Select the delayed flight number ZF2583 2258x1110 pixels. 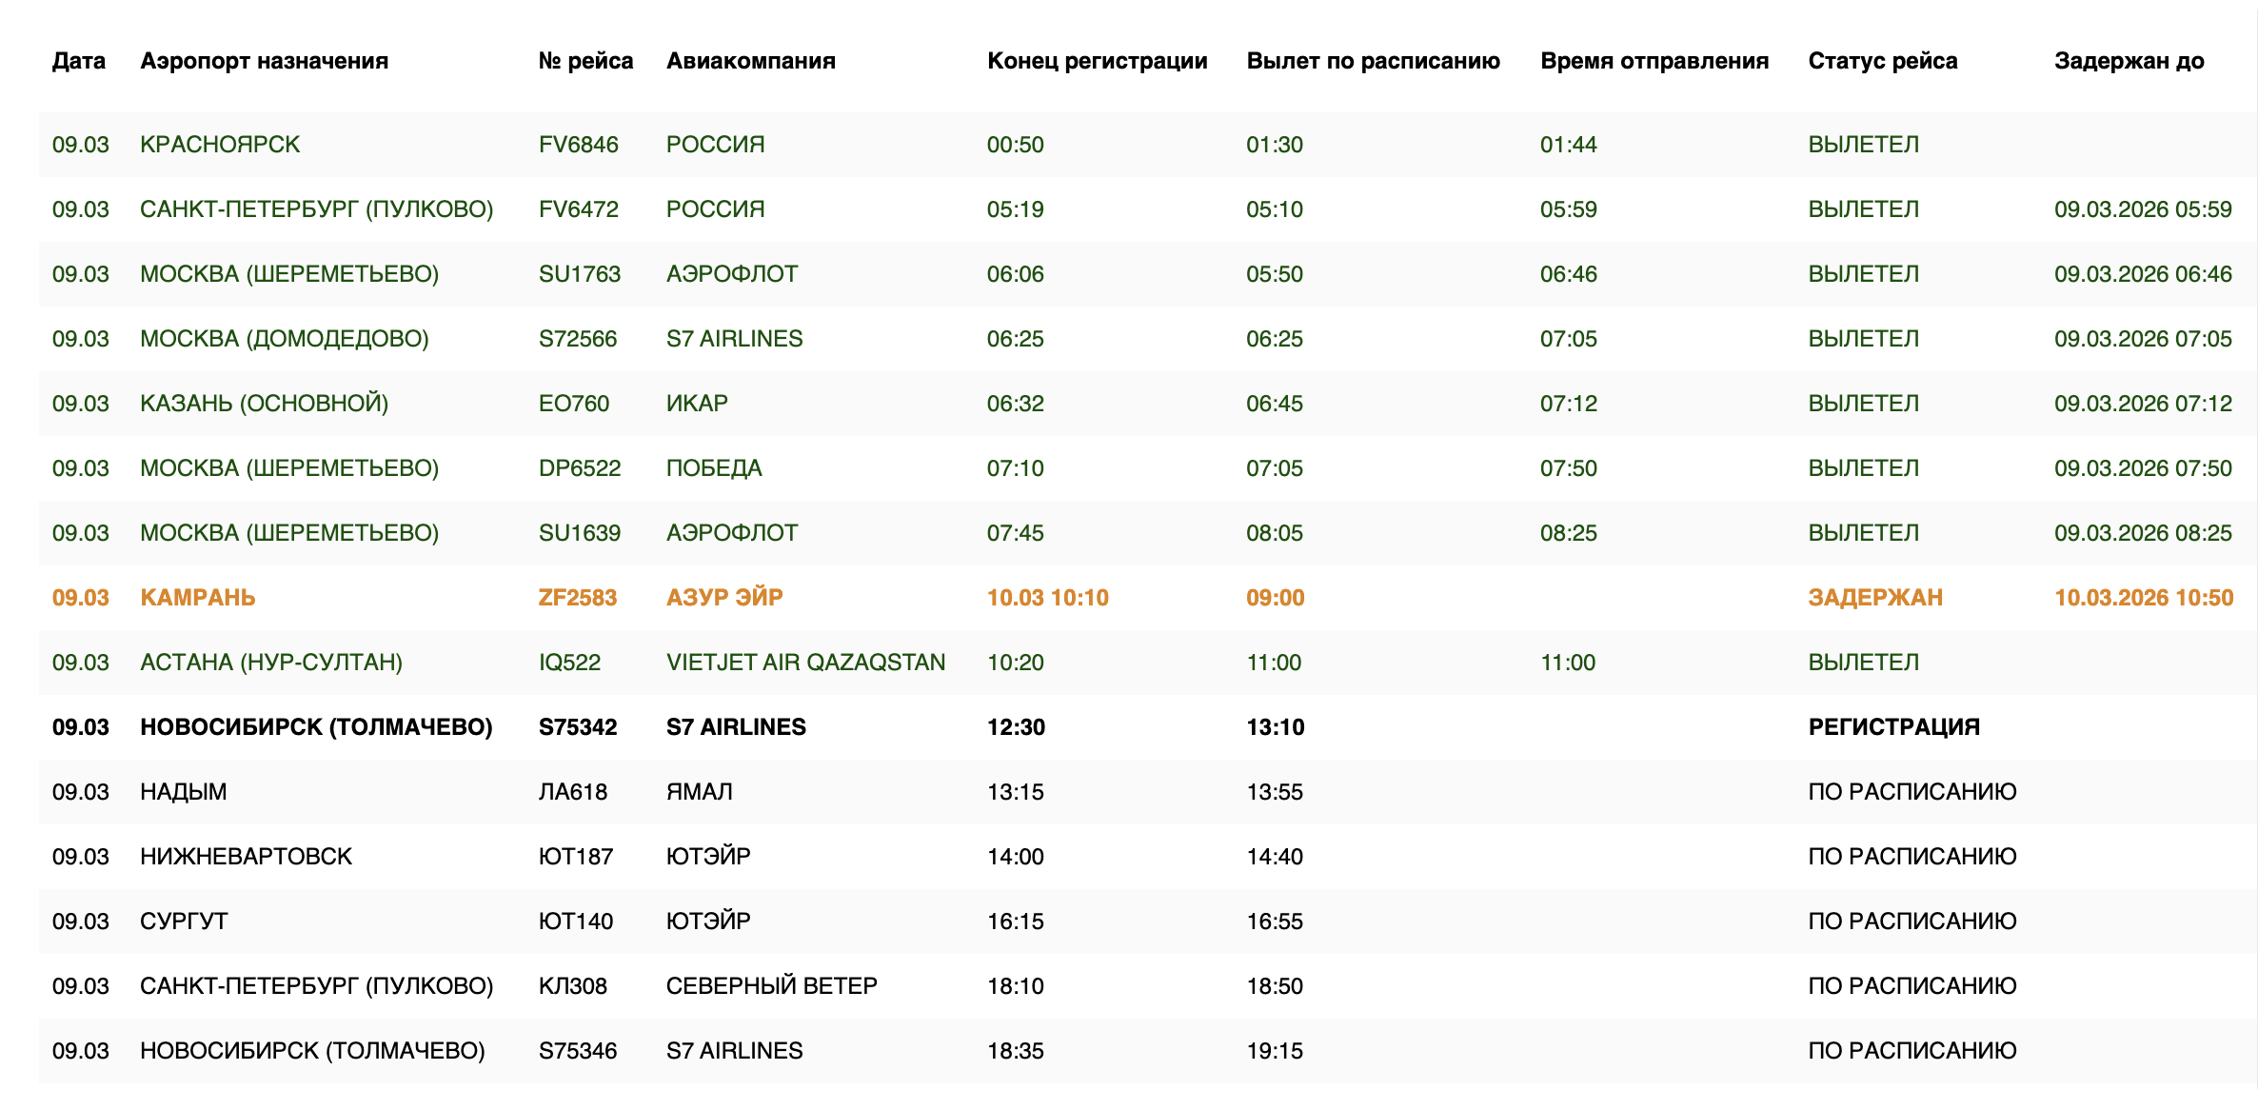point(577,598)
